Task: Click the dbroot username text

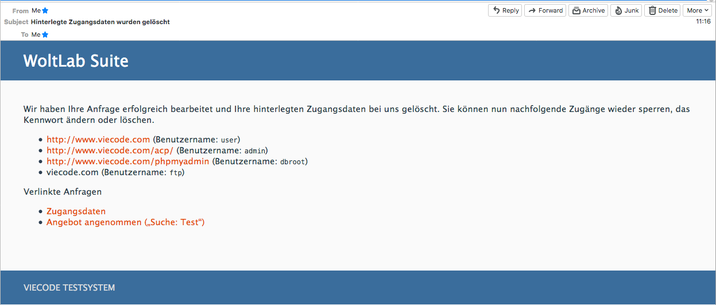Action: pos(293,162)
